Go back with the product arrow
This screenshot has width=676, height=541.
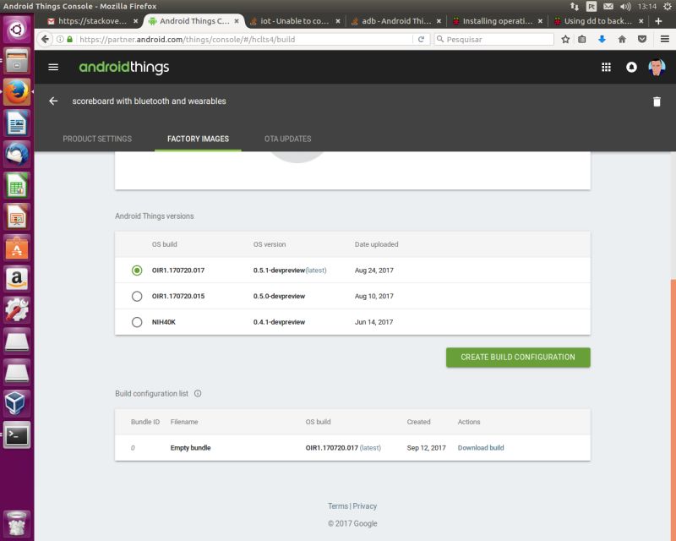[x=53, y=101]
